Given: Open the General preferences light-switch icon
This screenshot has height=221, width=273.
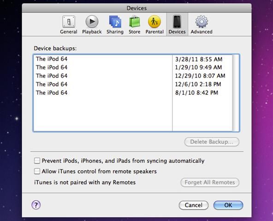Looking at the screenshot, I should point(69,22).
